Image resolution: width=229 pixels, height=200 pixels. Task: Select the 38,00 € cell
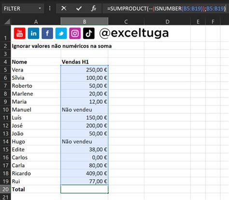(x=85, y=149)
